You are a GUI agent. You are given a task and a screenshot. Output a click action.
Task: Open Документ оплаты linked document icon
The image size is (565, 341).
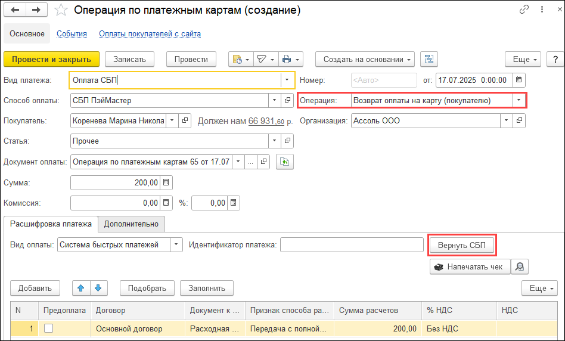tap(263, 162)
